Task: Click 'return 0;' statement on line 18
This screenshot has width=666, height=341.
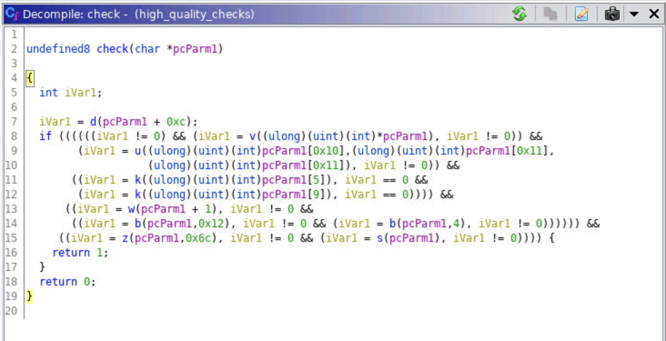Action: point(68,282)
